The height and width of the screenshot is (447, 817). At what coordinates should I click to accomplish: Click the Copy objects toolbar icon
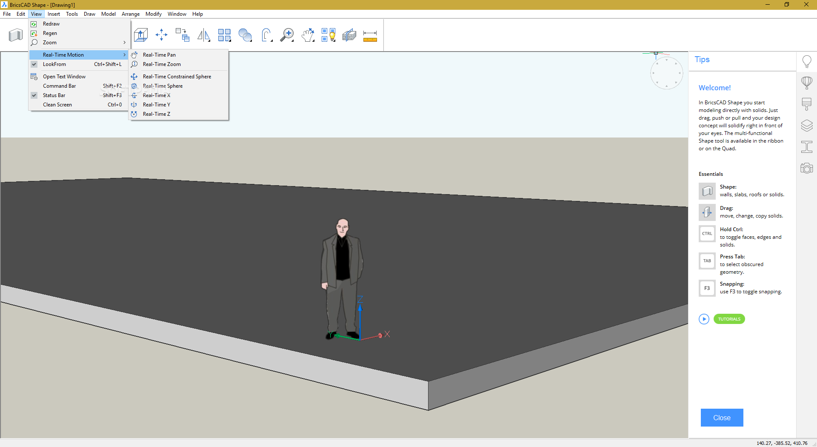click(183, 35)
